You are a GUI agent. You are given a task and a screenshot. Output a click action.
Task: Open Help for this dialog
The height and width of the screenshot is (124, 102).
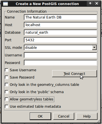87,116
